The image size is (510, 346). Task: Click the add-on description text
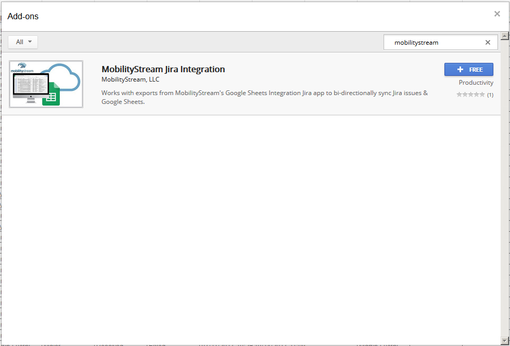click(x=264, y=97)
